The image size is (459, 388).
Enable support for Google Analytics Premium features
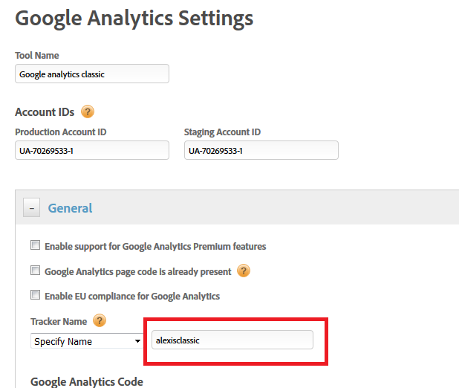coord(35,246)
